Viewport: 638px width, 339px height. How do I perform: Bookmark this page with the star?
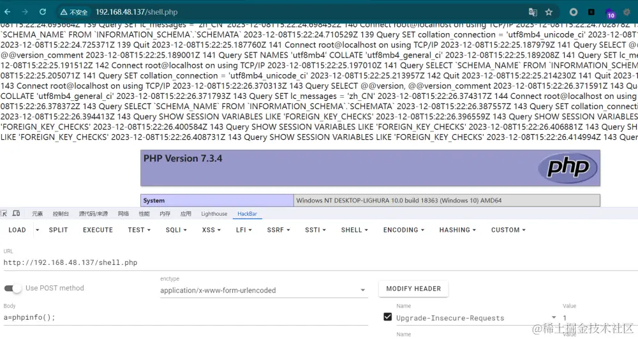coord(549,12)
